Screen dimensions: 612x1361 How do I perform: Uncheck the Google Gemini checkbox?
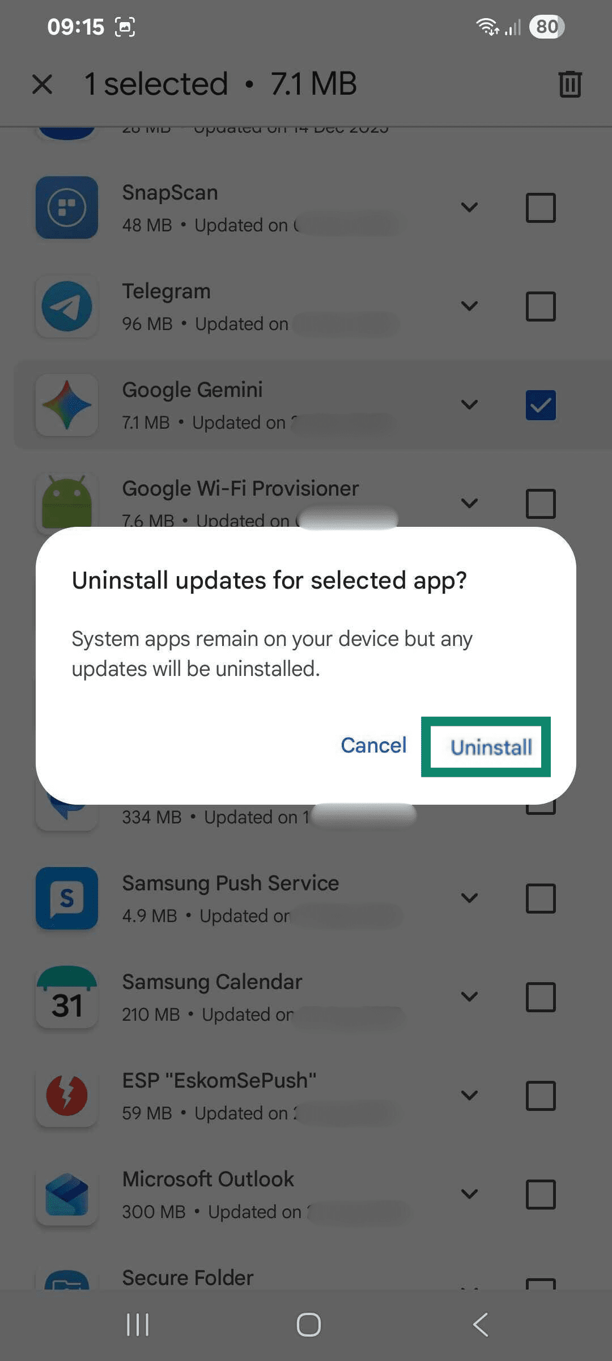pyautogui.click(x=541, y=405)
